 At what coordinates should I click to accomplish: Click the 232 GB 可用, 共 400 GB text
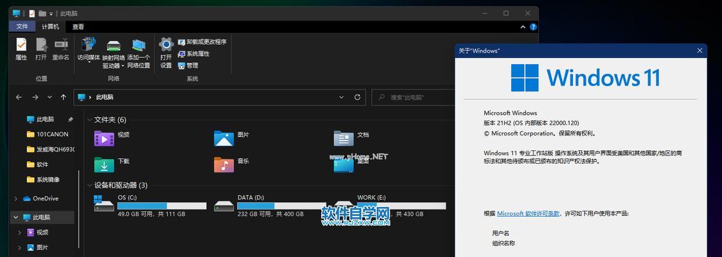[x=270, y=214]
